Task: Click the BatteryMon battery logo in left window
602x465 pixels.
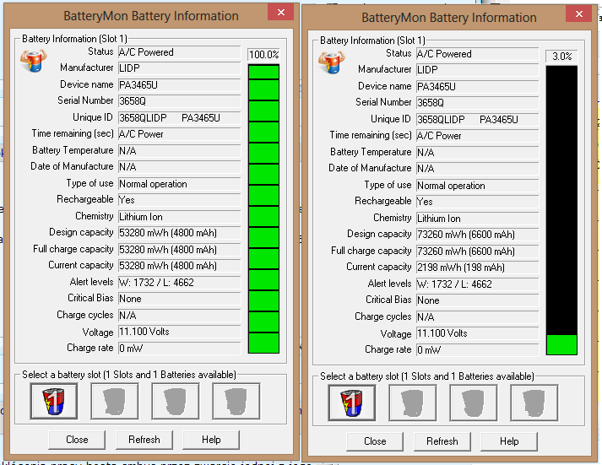Action: 34,60
